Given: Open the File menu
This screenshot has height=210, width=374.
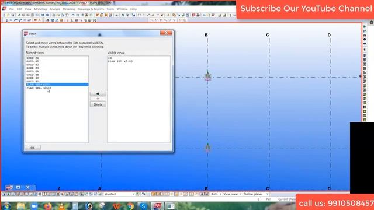Looking at the screenshot, I should [12, 9].
